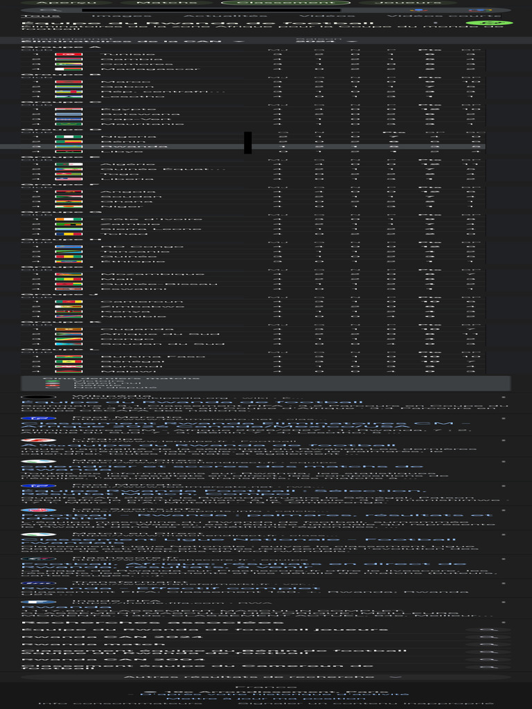Click the RD Congo flag icon
The image size is (532, 709).
(69, 246)
